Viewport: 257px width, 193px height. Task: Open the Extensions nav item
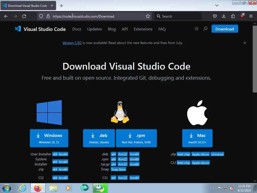143,29
